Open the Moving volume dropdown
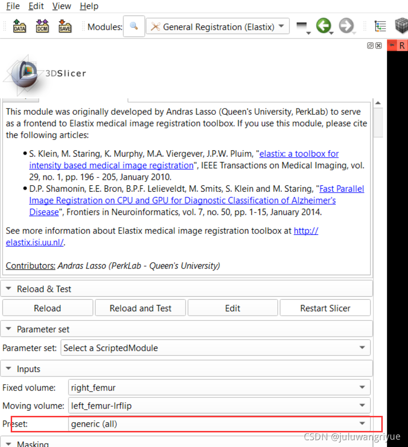 point(219,405)
